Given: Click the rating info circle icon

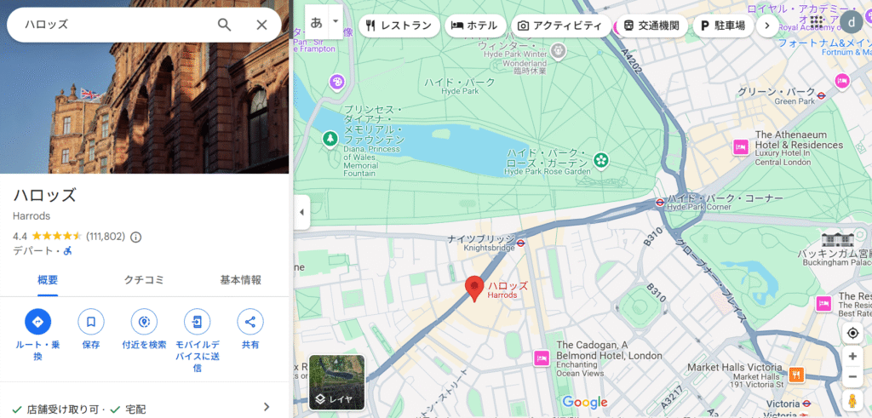Looking at the screenshot, I should (x=135, y=237).
